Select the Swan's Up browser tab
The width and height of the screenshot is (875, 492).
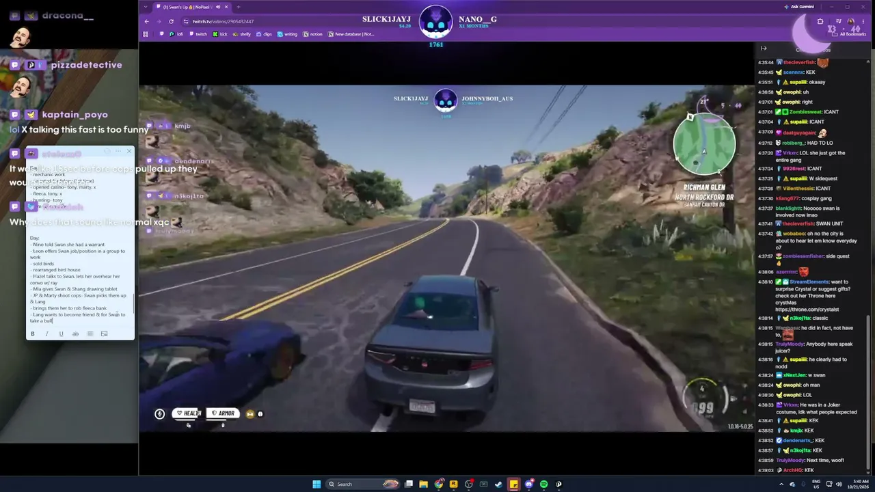pos(193,7)
